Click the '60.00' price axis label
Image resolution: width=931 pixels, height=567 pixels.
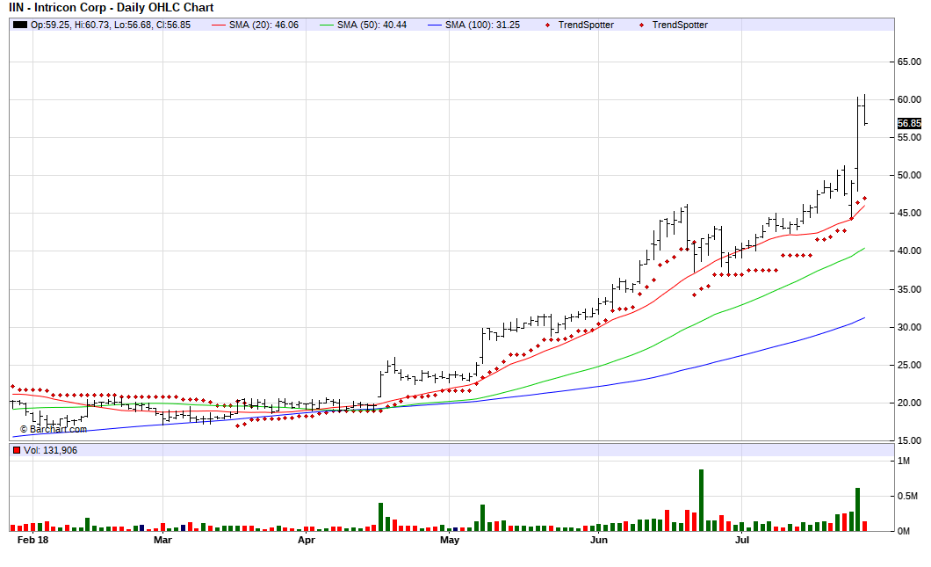coord(909,100)
